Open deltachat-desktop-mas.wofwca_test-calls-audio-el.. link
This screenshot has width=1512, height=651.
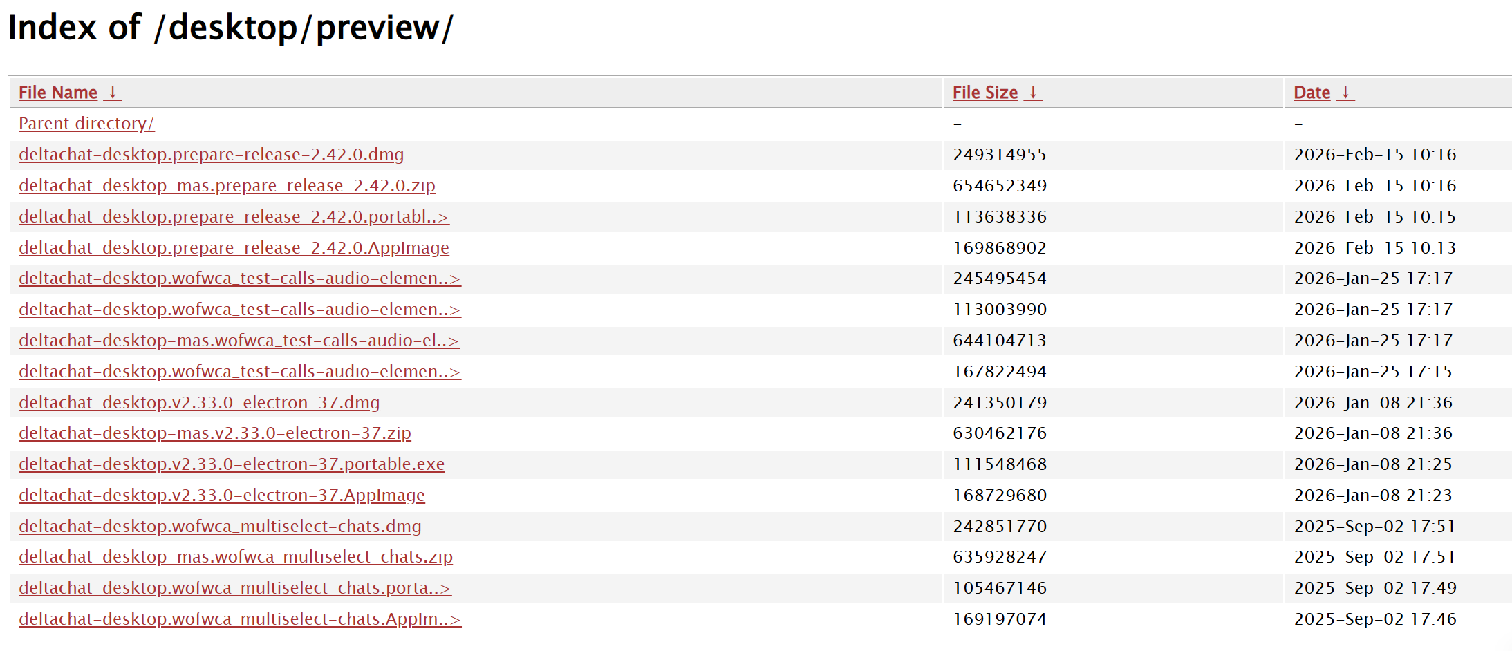pyautogui.click(x=239, y=341)
